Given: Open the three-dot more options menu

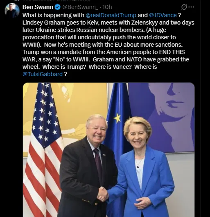Looking at the screenshot, I should [x=191, y=7].
